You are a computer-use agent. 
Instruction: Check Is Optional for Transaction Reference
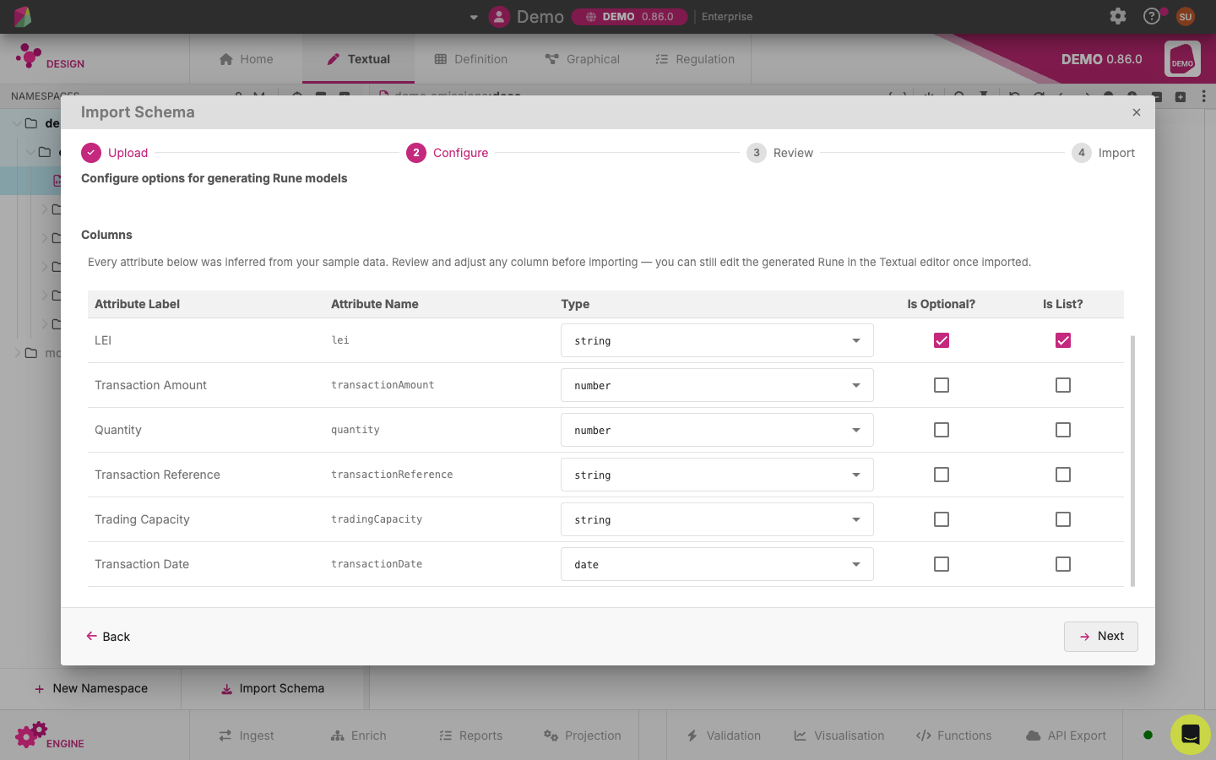click(x=942, y=475)
